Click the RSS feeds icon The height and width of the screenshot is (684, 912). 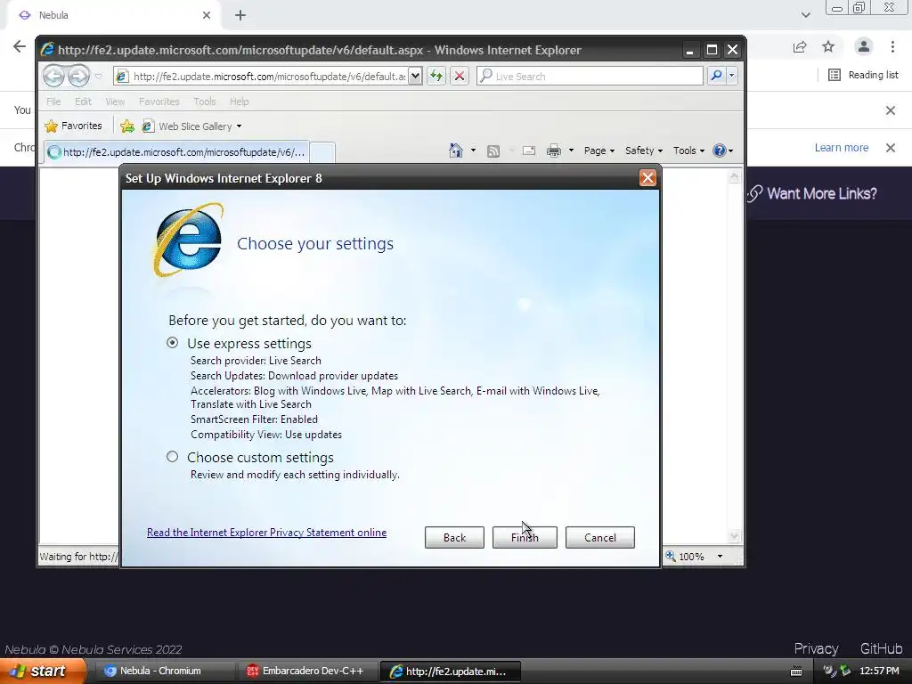point(493,151)
